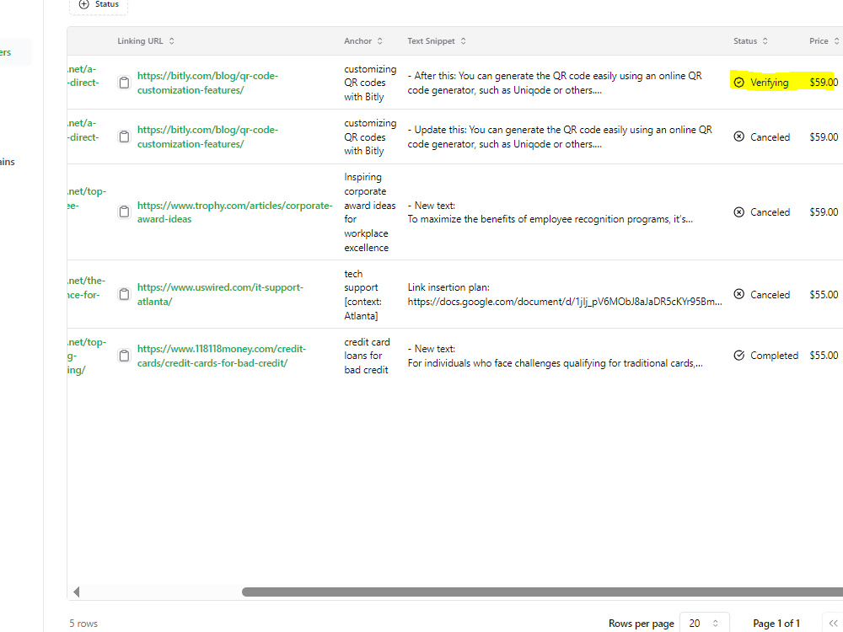The width and height of the screenshot is (843, 632).
Task: Copy the bitly URL in the Update this row
Action: click(124, 137)
